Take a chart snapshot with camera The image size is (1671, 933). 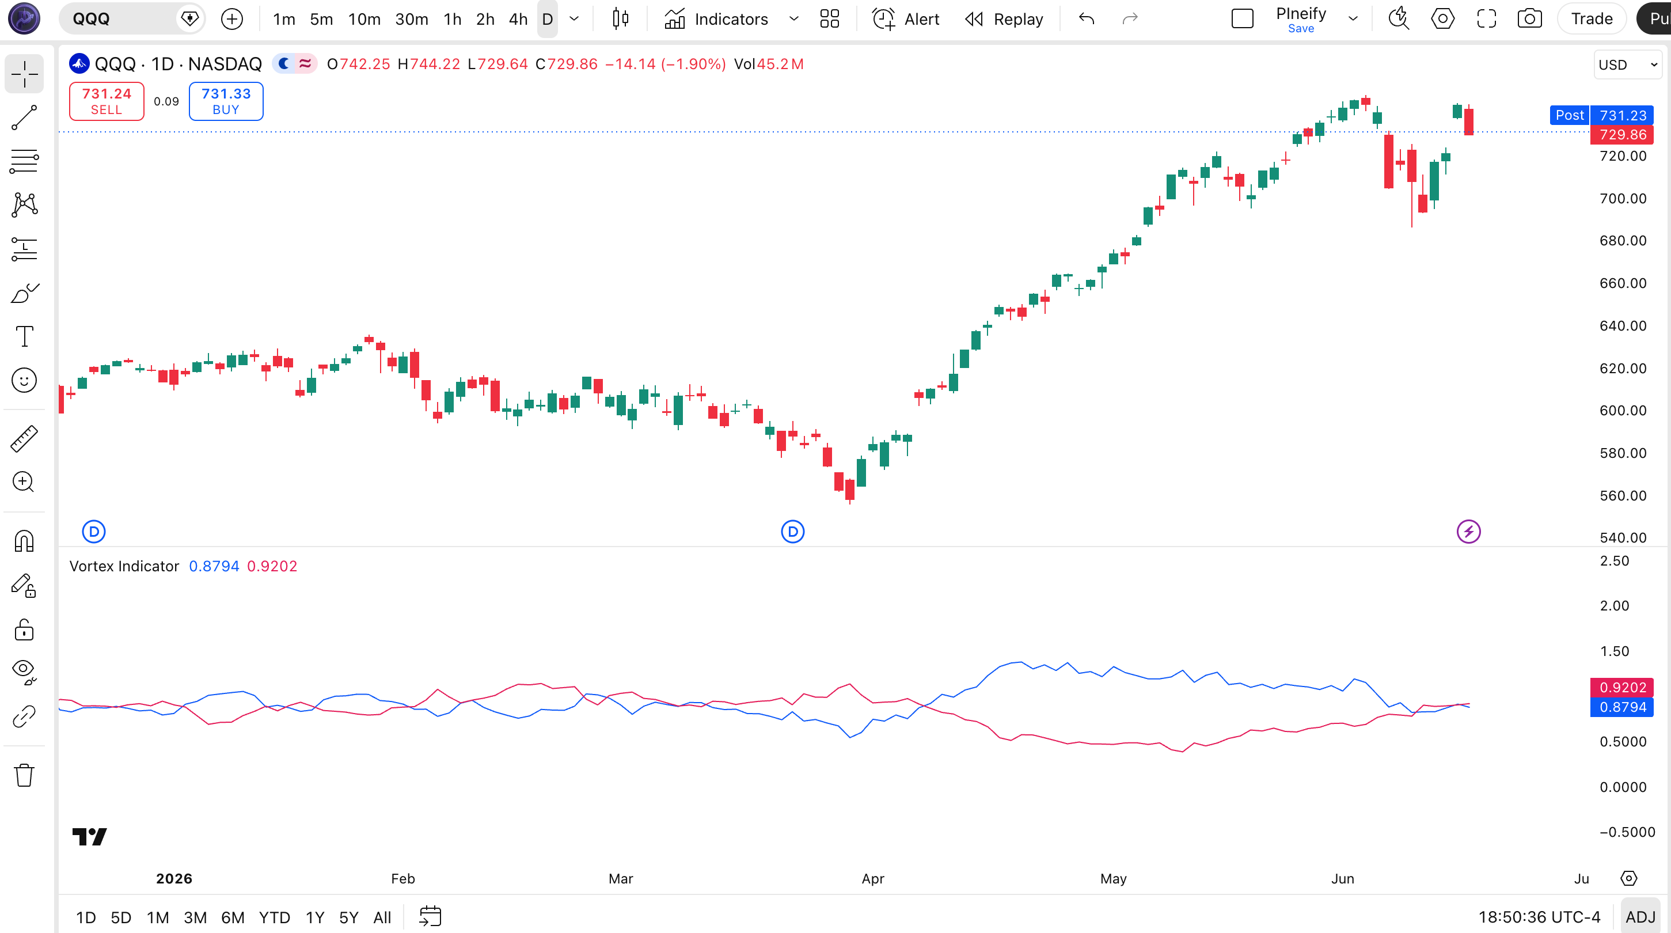coord(1529,19)
